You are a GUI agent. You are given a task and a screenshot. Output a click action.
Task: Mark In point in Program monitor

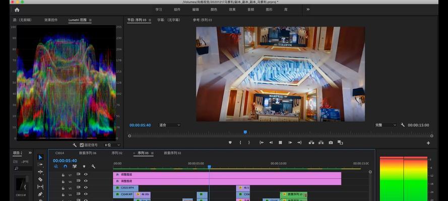(x=240, y=143)
